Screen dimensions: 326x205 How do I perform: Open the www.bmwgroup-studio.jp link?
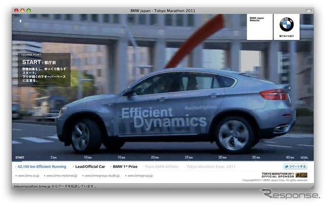[x=102, y=176]
